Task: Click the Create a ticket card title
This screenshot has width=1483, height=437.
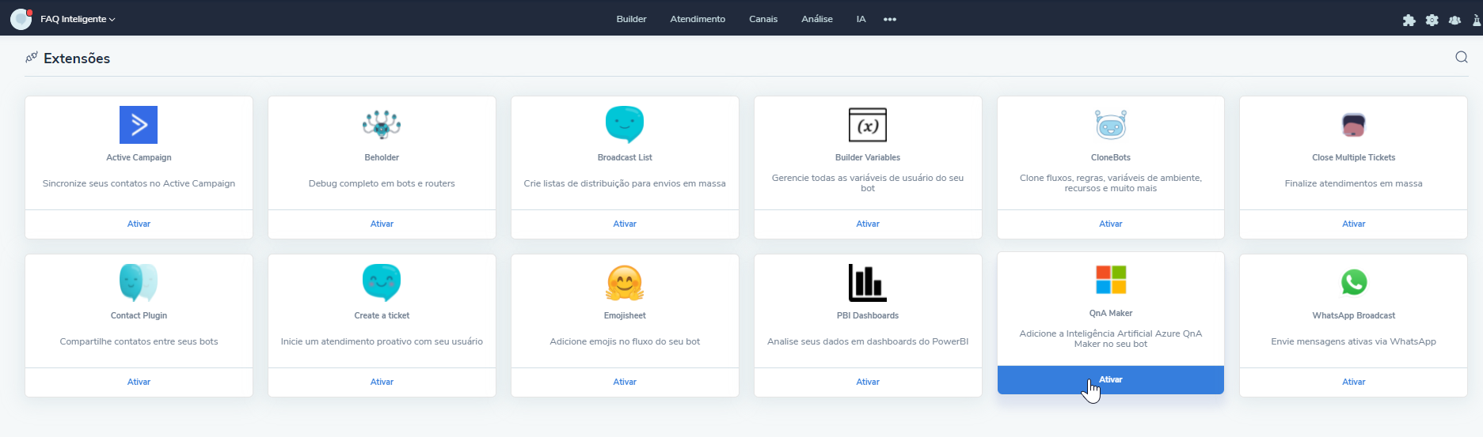Action: (x=382, y=315)
